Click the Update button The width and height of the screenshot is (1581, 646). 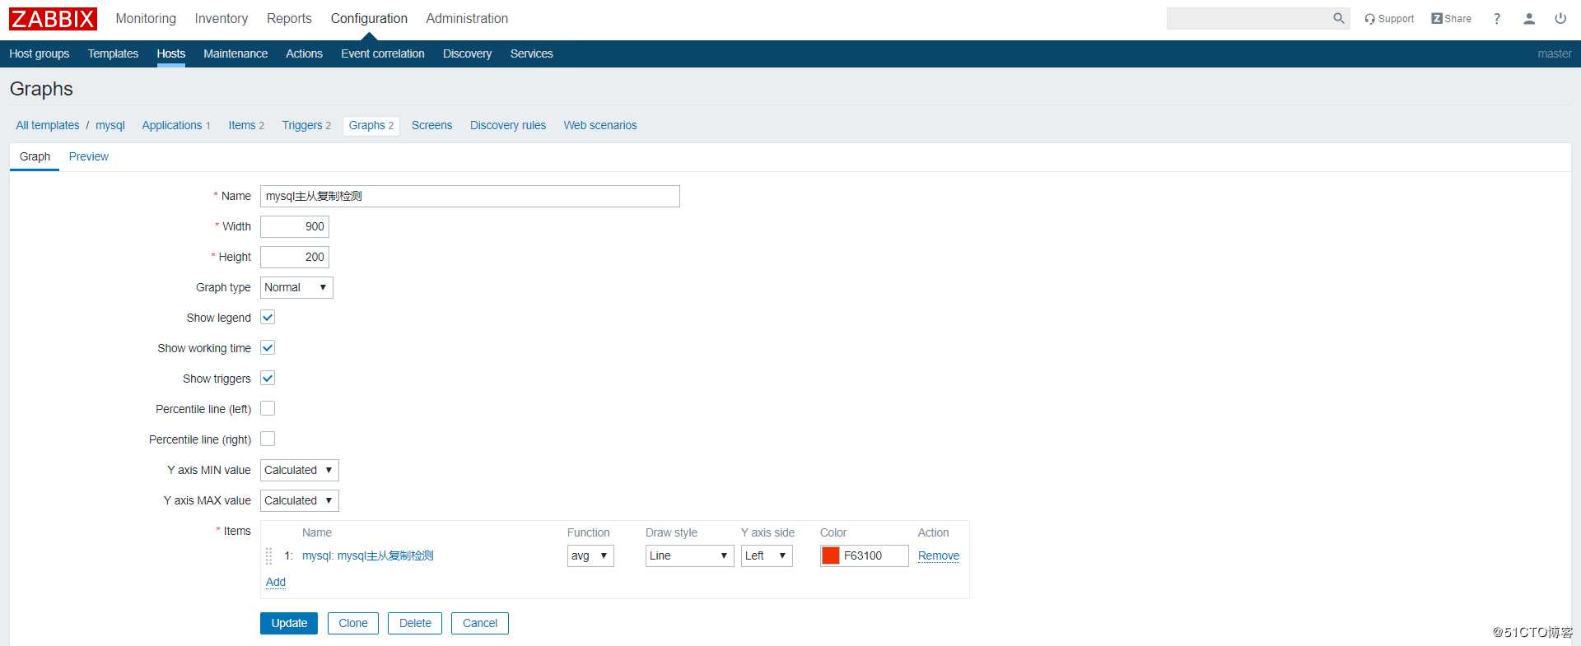click(x=289, y=623)
